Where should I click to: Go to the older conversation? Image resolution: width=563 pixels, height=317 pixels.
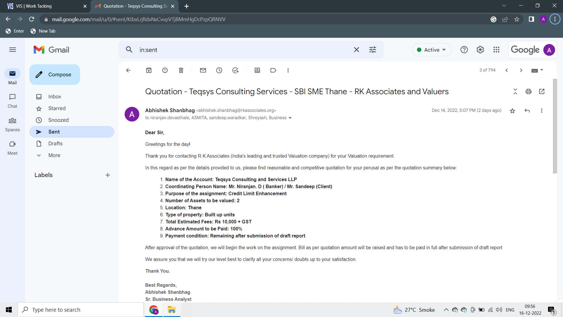(x=521, y=70)
